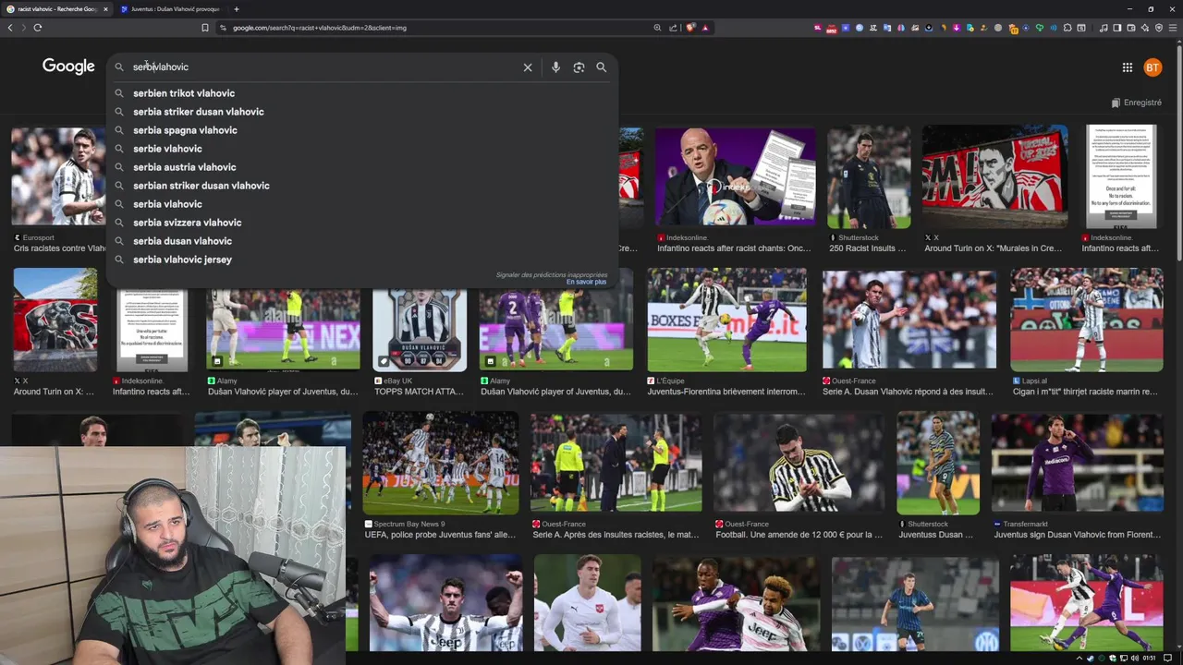Submit search with magnifier in search box
The height and width of the screenshot is (665, 1183).
pos(602,67)
